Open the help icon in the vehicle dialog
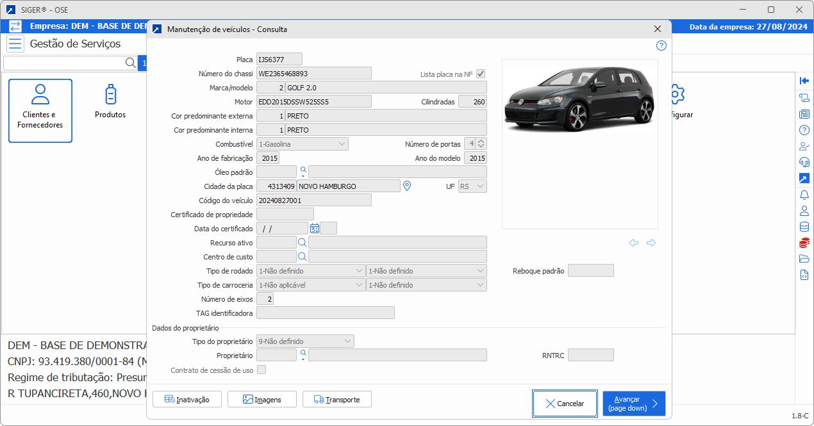The image size is (814, 426). pos(661,45)
